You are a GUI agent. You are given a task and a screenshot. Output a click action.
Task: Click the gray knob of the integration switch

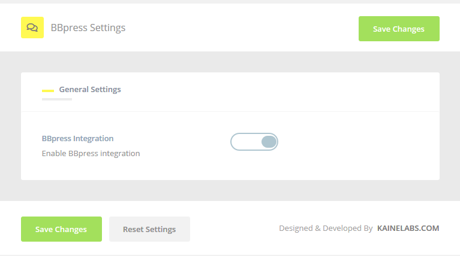coord(269,142)
